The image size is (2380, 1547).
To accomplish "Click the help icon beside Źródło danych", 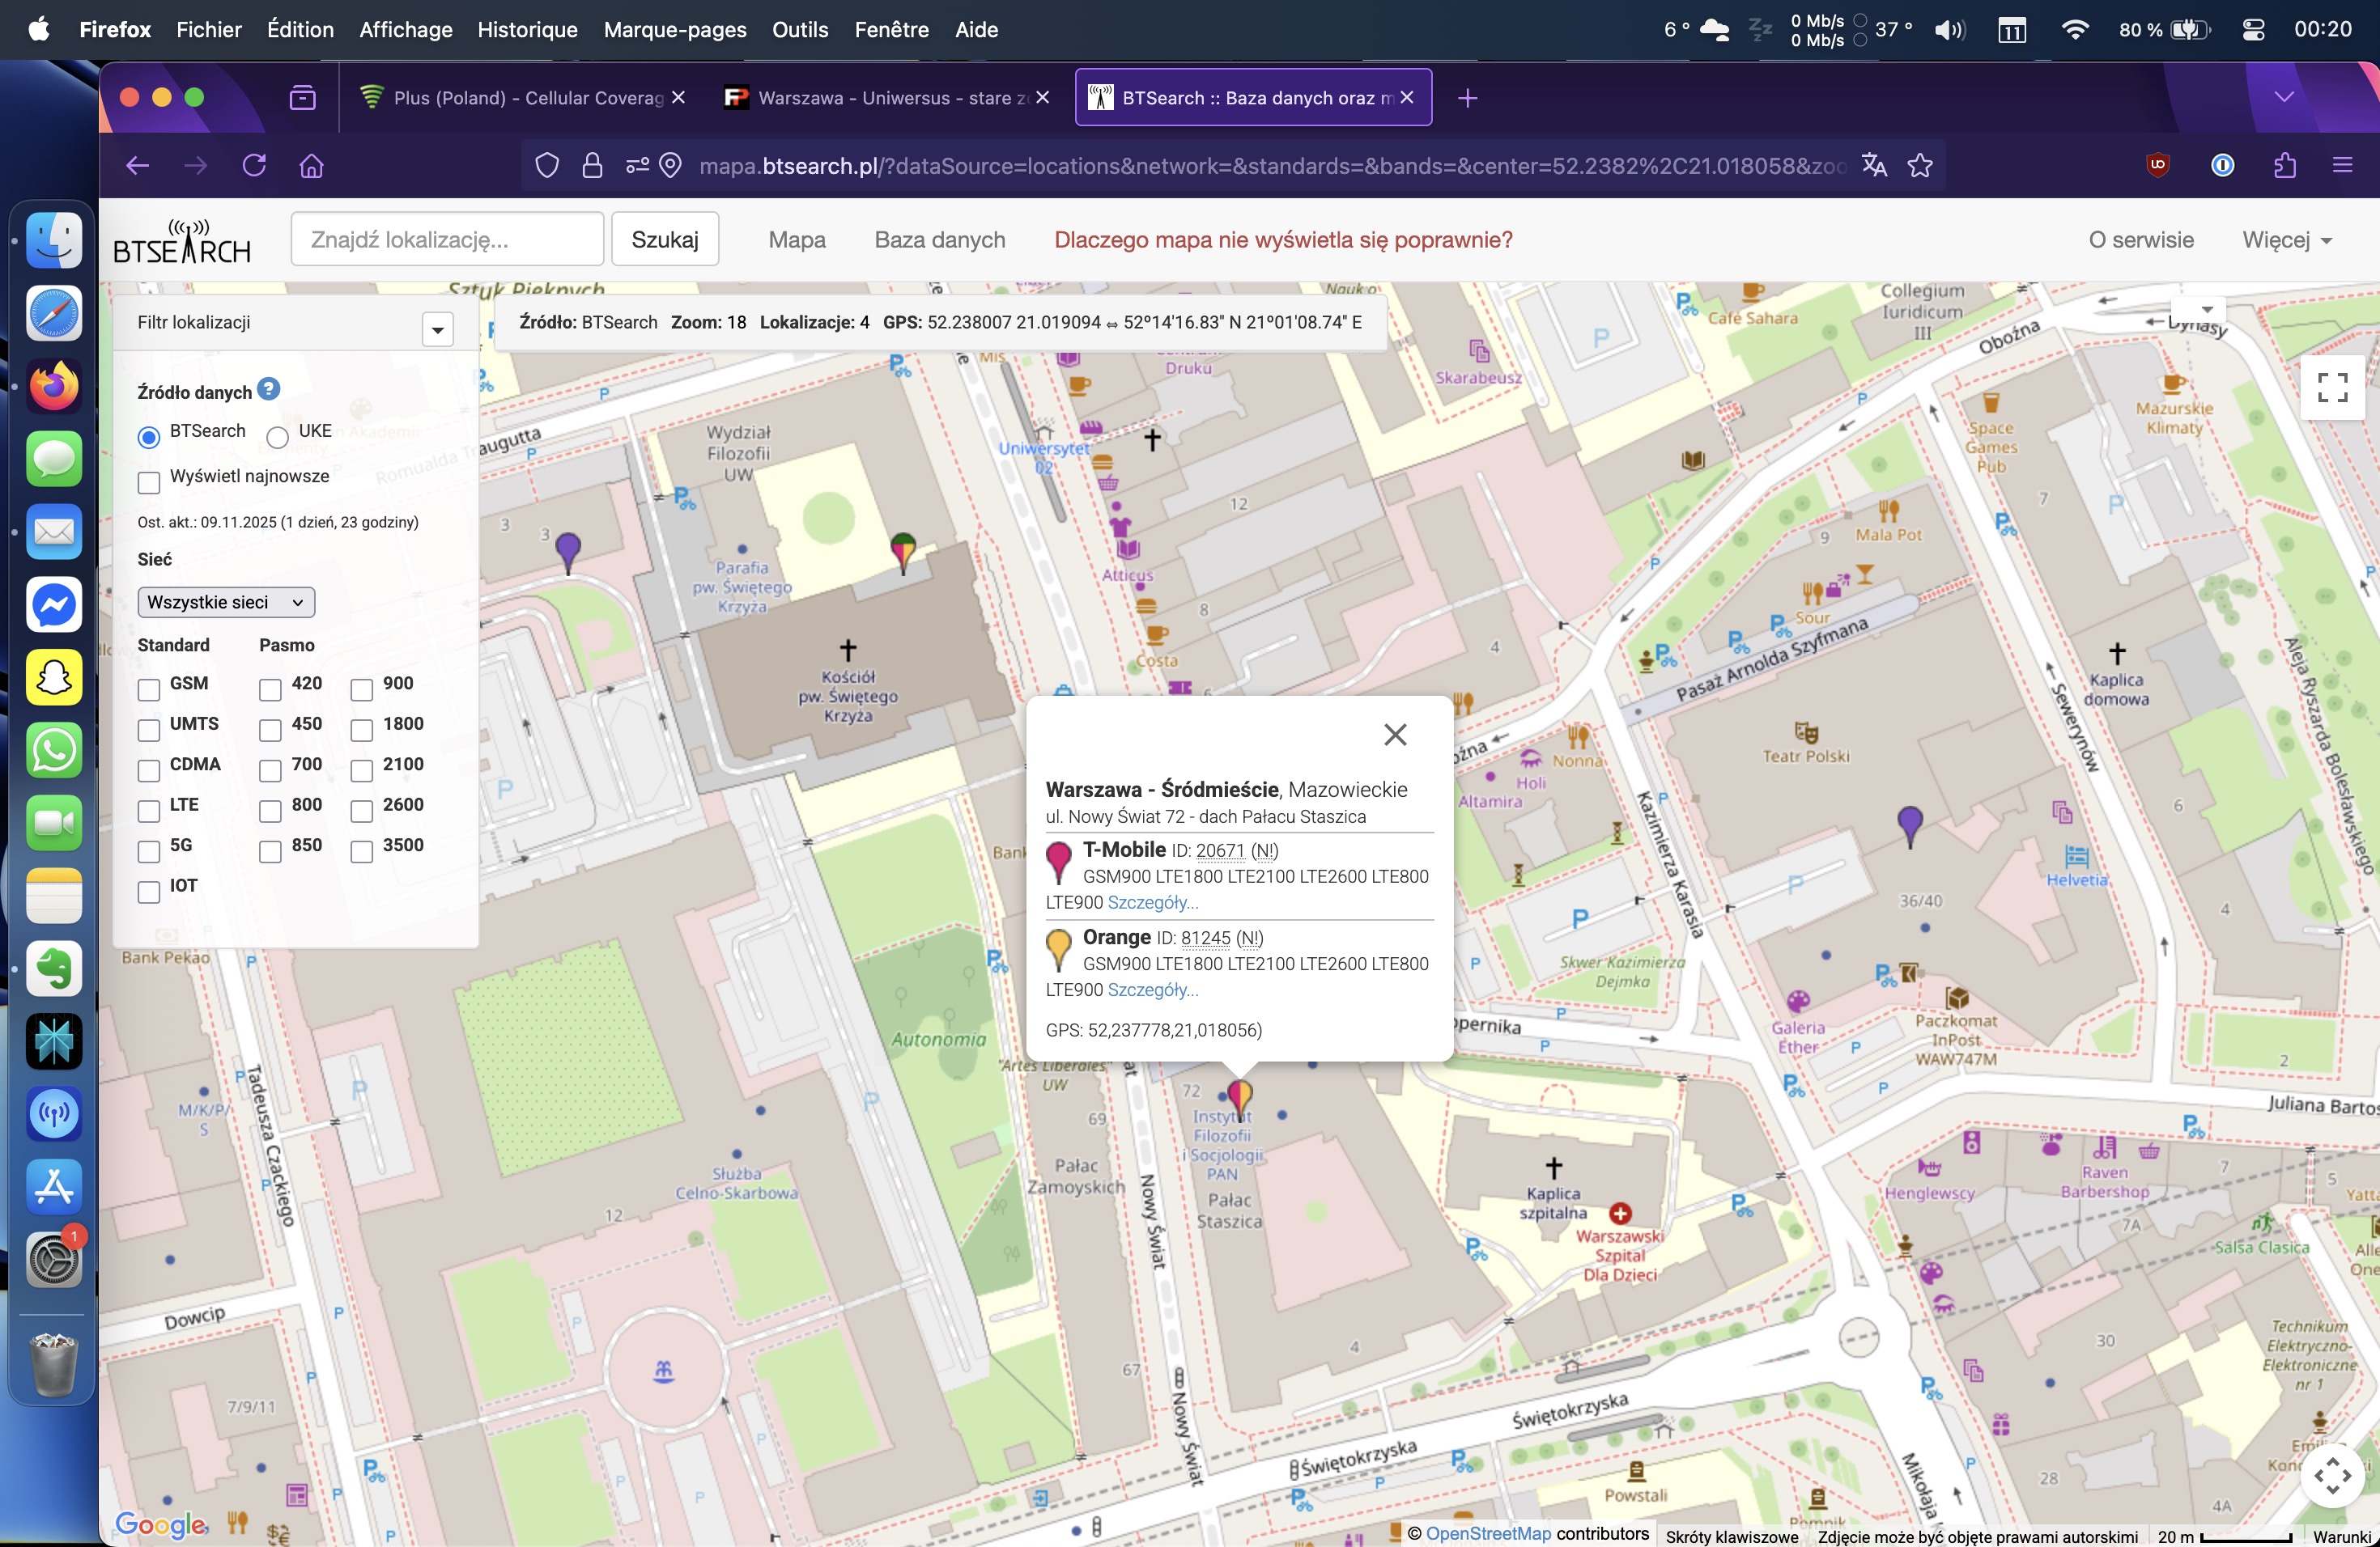I will 268,390.
